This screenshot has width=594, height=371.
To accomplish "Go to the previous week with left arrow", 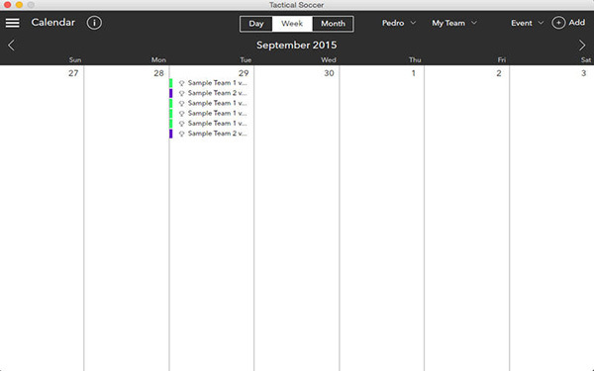I will (11, 46).
